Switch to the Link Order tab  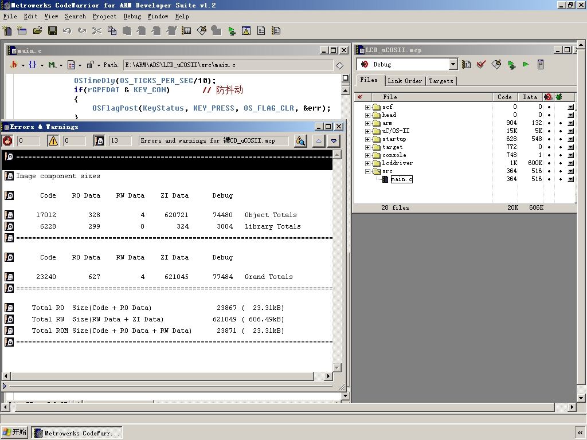(x=405, y=81)
